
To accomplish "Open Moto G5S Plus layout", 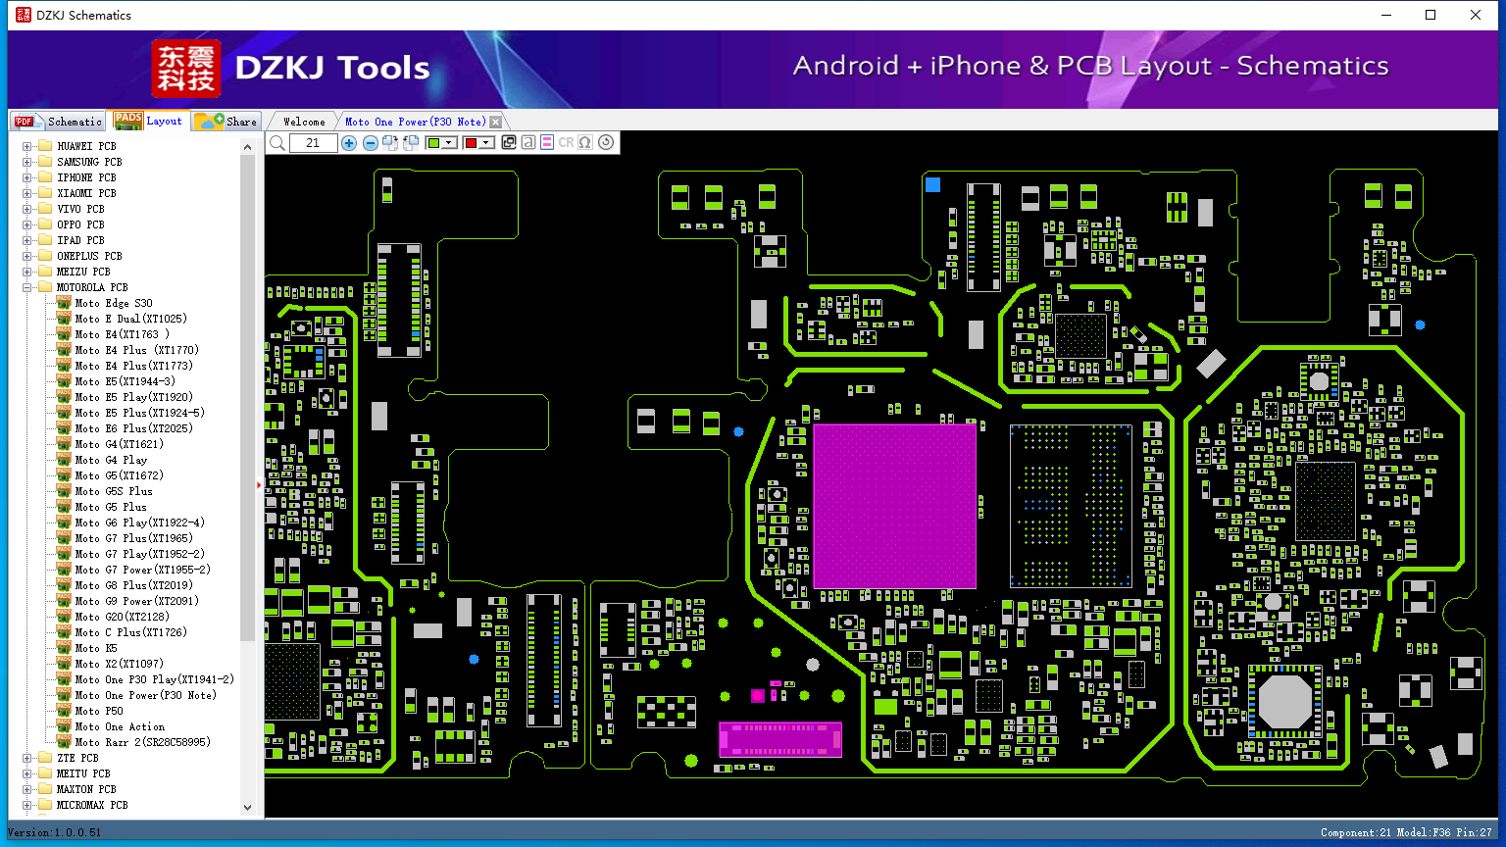I will [114, 491].
